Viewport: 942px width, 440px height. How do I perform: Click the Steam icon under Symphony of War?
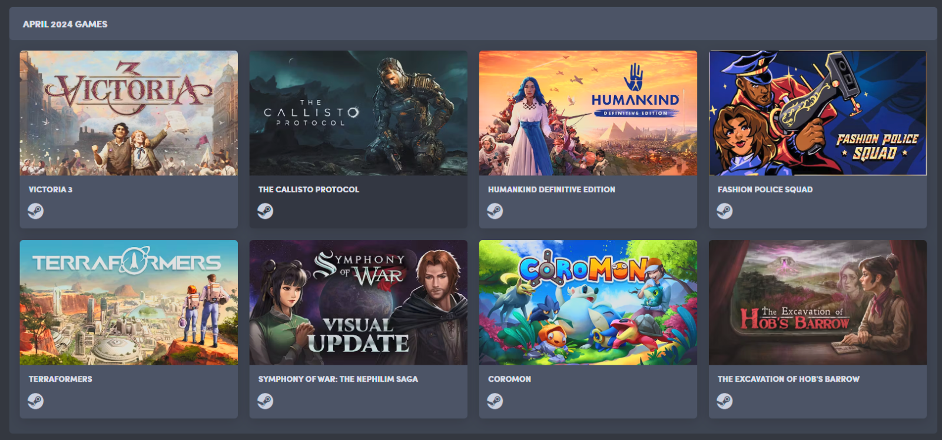265,401
